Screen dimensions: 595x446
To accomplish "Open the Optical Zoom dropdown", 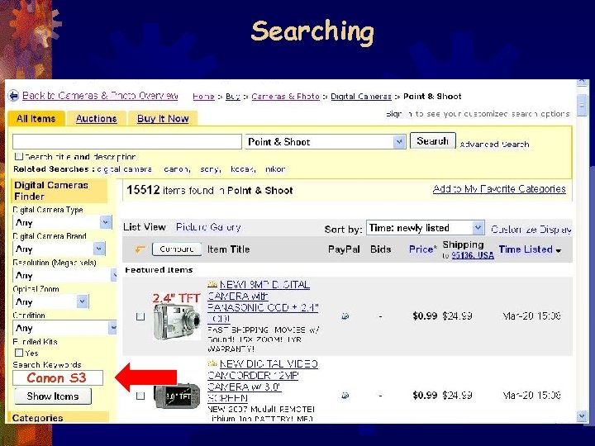I will click(x=83, y=301).
